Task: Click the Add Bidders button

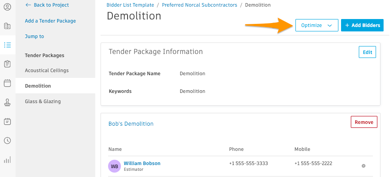Action: [362, 25]
